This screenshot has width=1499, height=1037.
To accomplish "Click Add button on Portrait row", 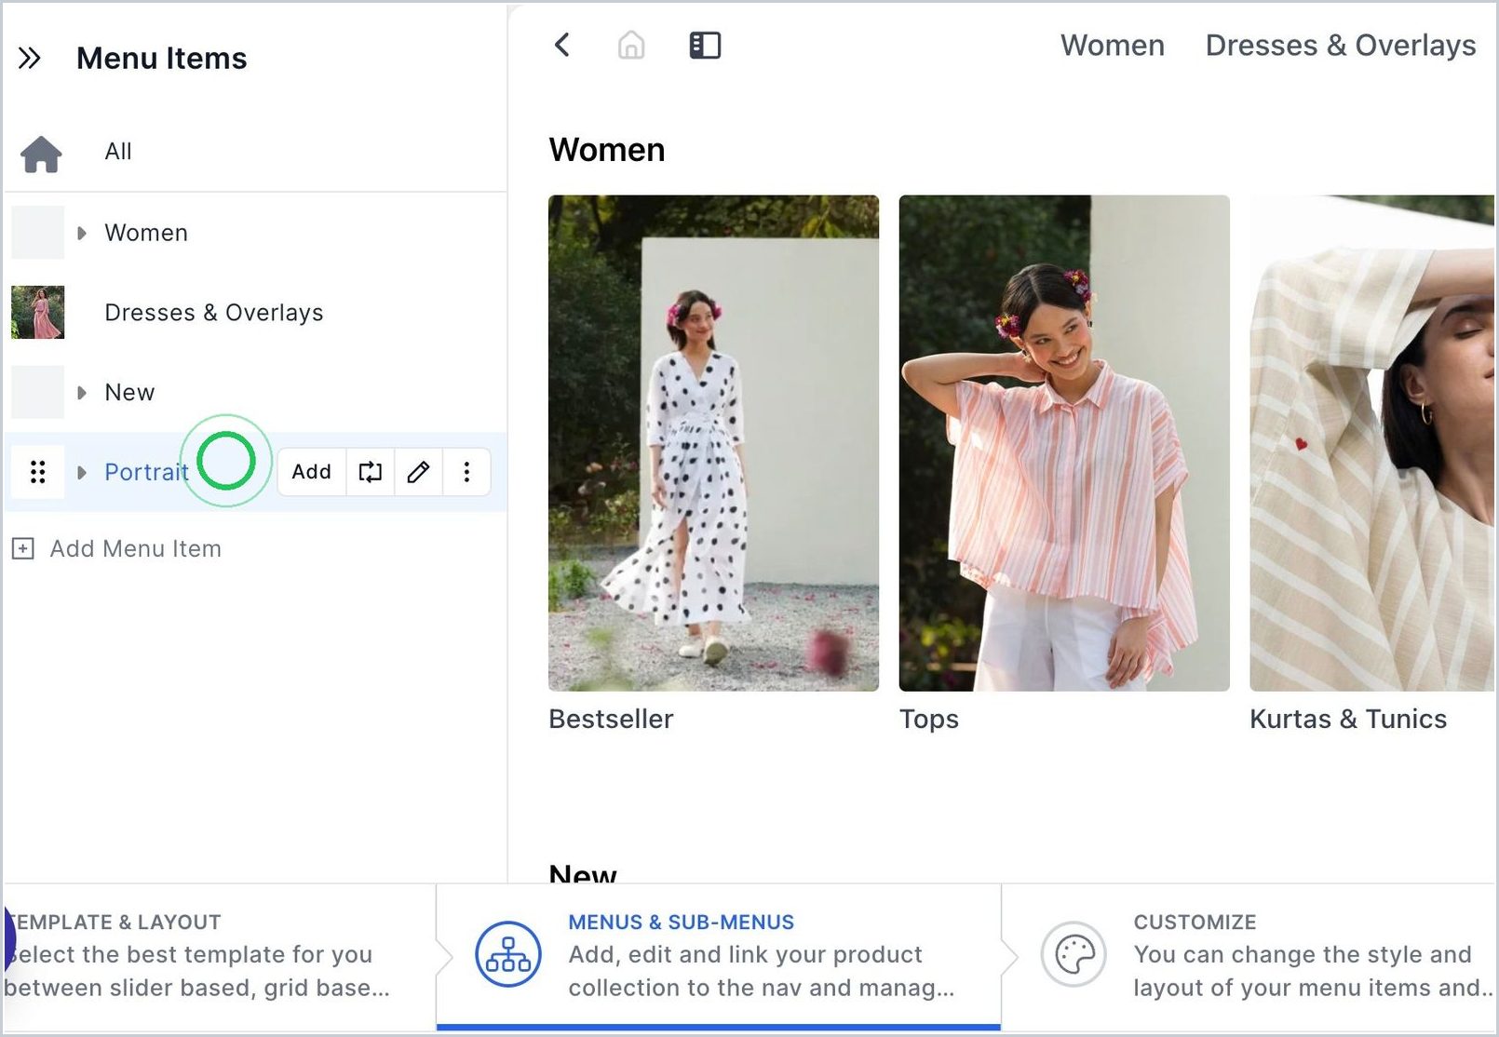I will (312, 472).
